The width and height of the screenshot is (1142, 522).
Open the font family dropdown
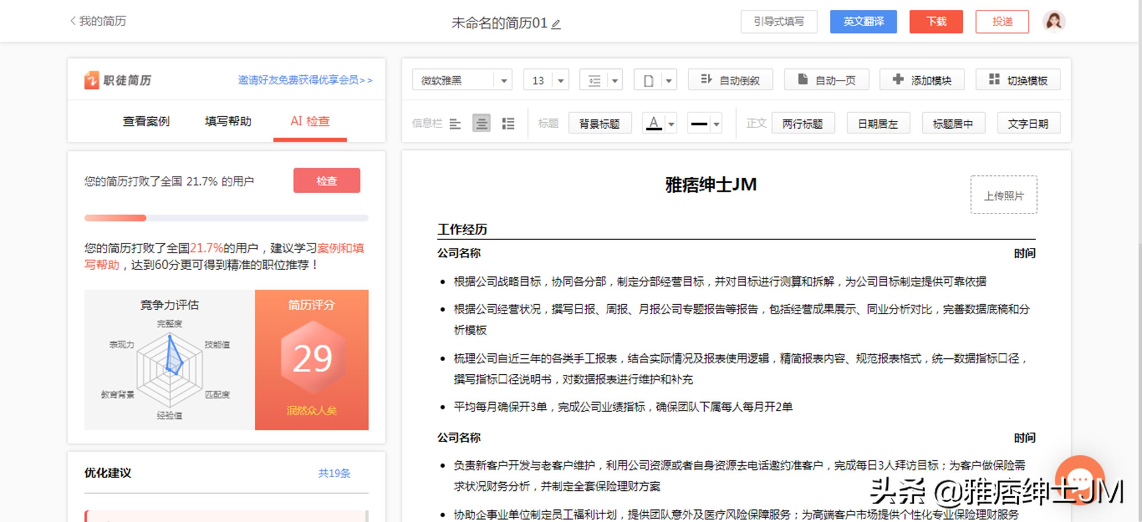click(504, 80)
